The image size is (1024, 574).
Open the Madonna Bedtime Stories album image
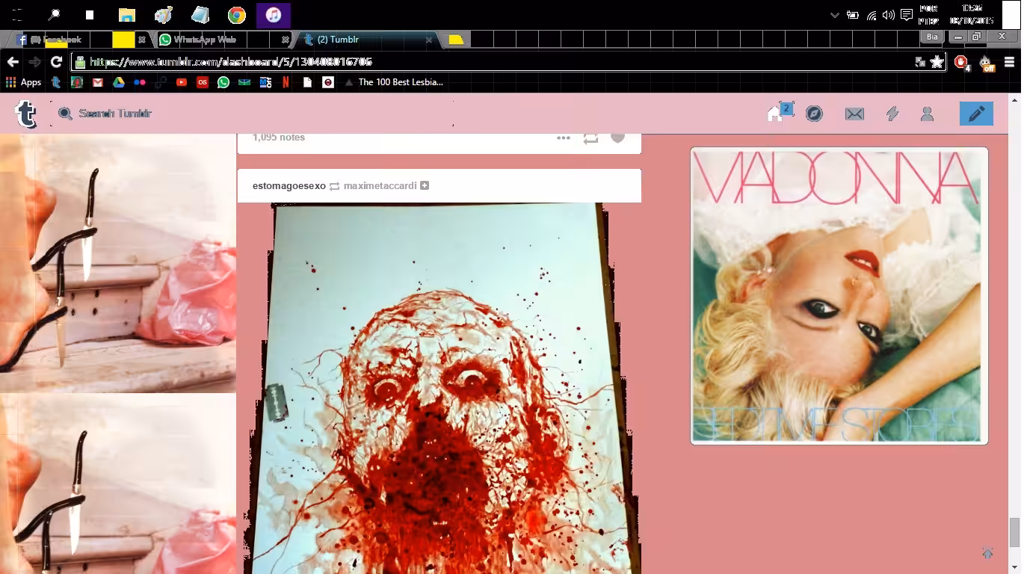point(839,296)
